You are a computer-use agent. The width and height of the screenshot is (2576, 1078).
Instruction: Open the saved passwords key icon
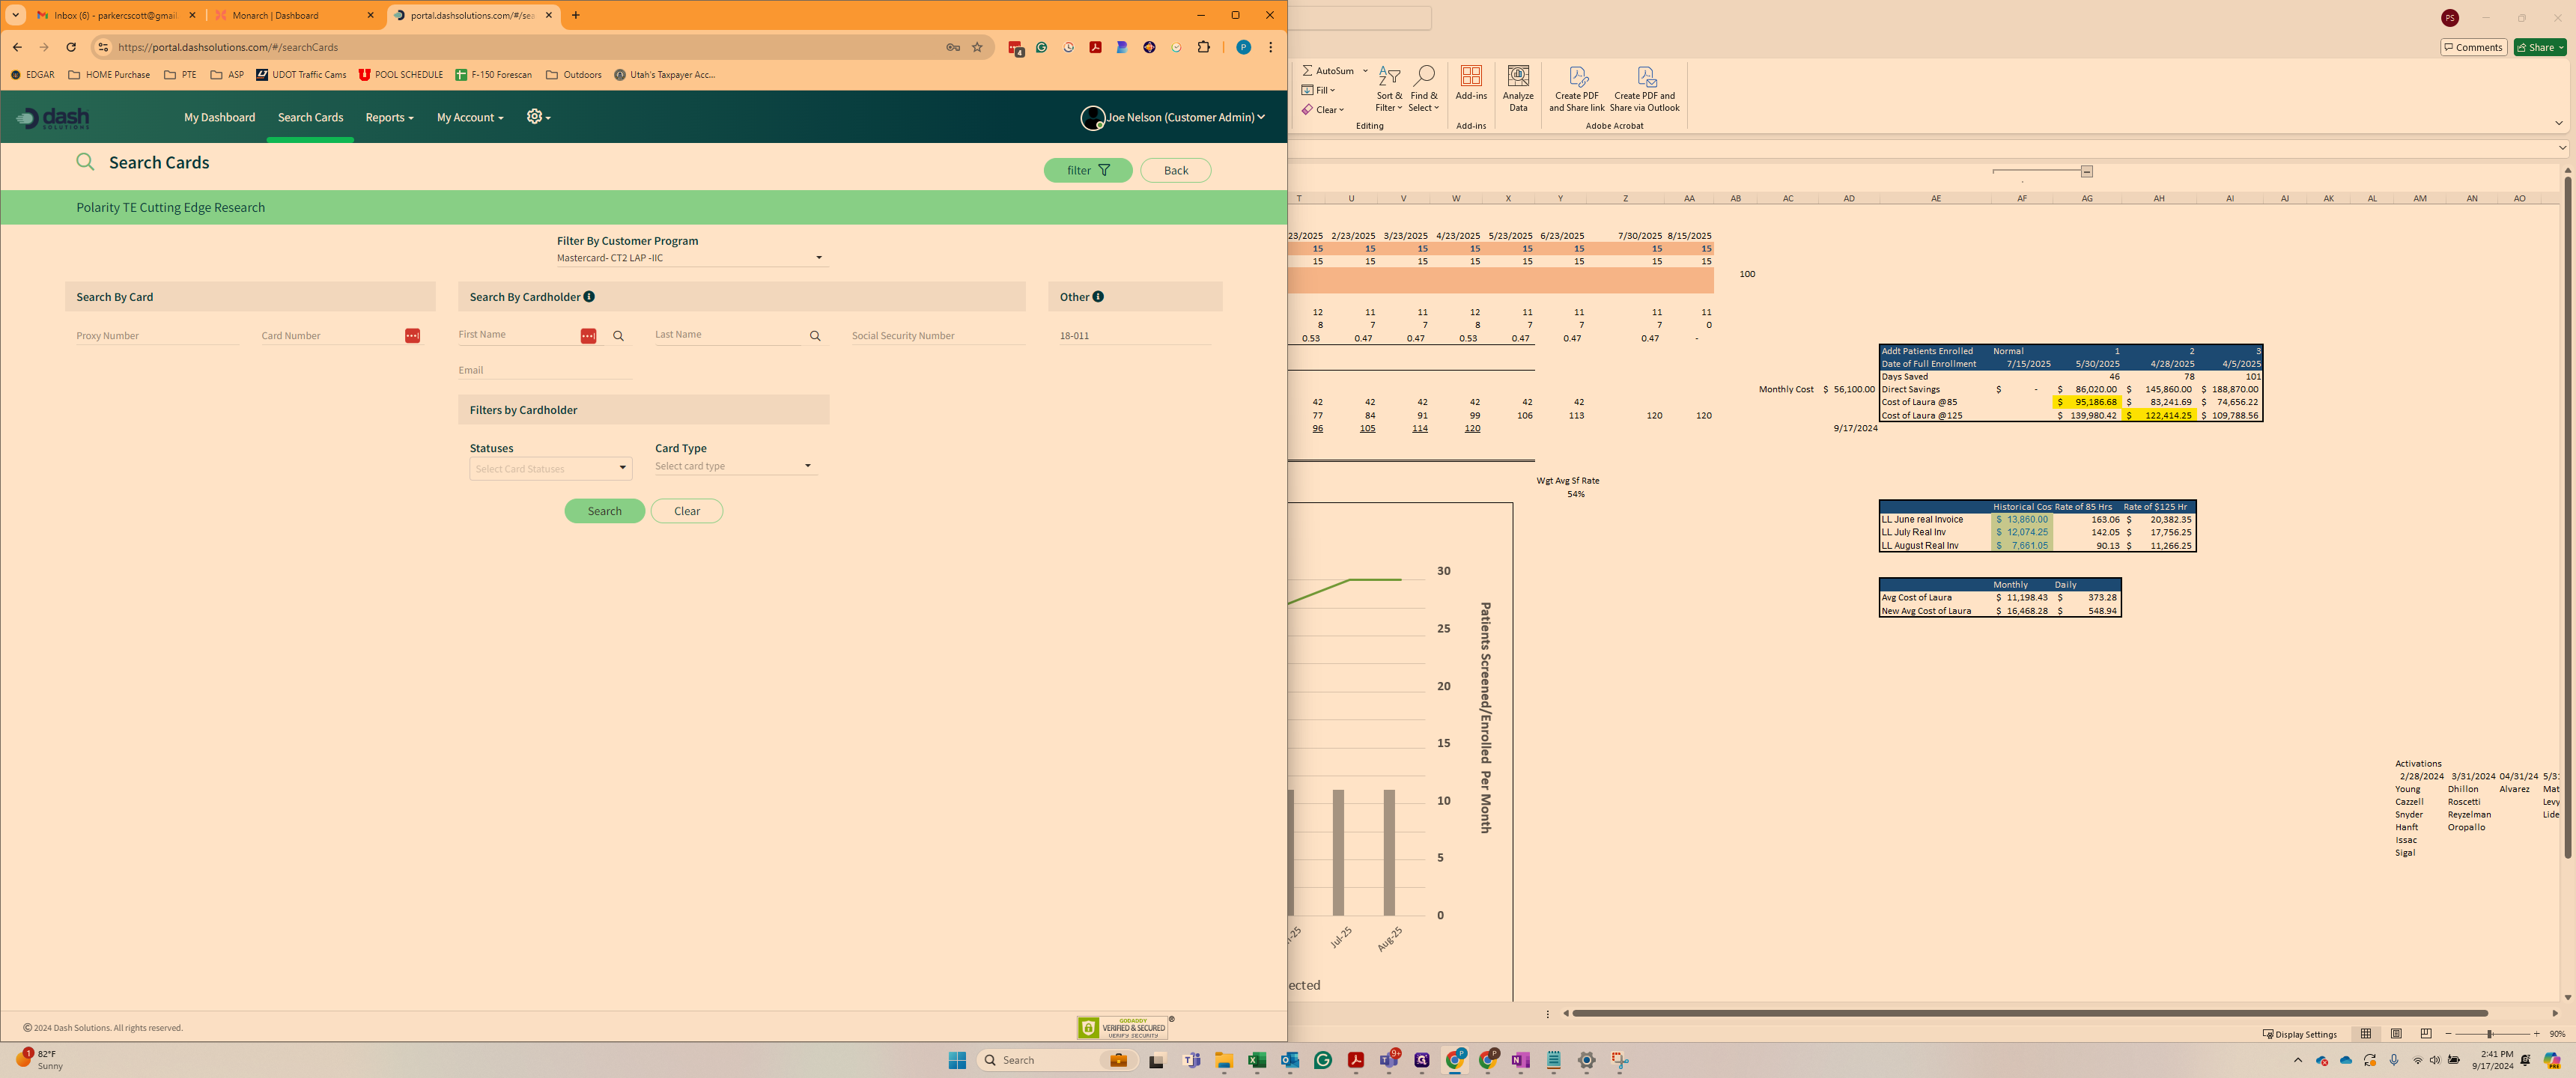953,47
